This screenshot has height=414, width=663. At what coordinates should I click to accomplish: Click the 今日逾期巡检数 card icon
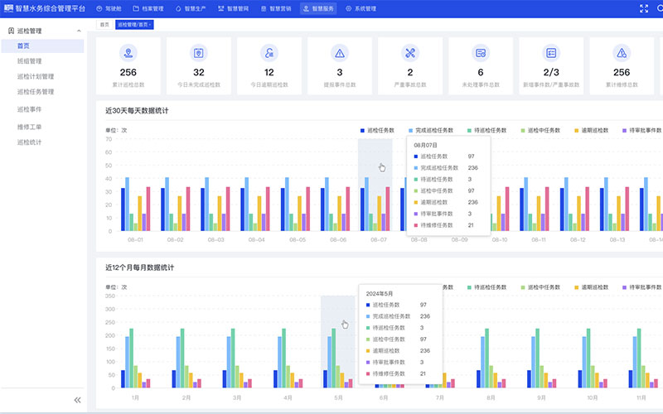click(269, 53)
